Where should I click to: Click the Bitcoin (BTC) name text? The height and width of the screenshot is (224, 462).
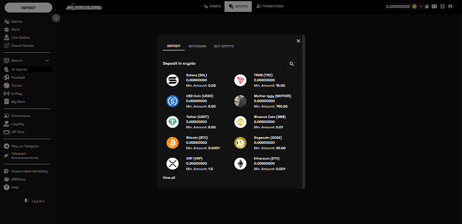point(197,138)
